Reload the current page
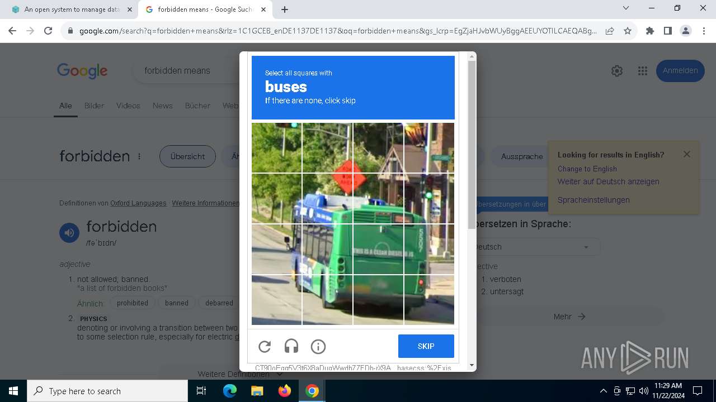 (x=48, y=31)
